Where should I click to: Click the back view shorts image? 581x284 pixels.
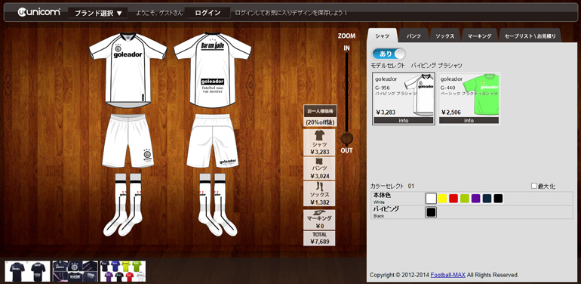click(212, 140)
